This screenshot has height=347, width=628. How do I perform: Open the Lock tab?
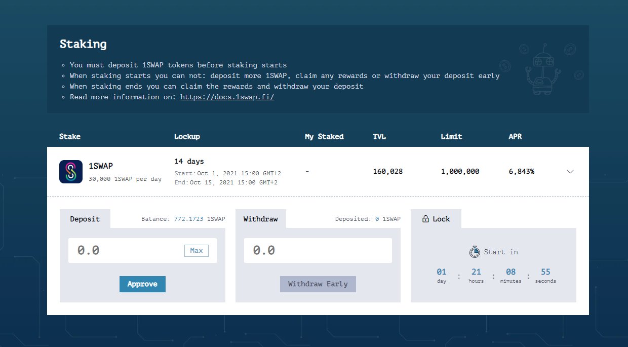click(436, 219)
